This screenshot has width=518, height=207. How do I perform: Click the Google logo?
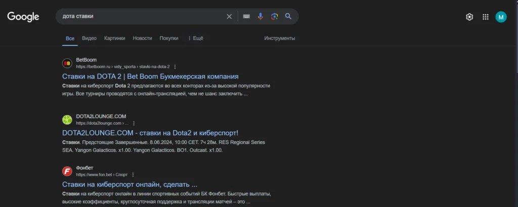pos(23,17)
